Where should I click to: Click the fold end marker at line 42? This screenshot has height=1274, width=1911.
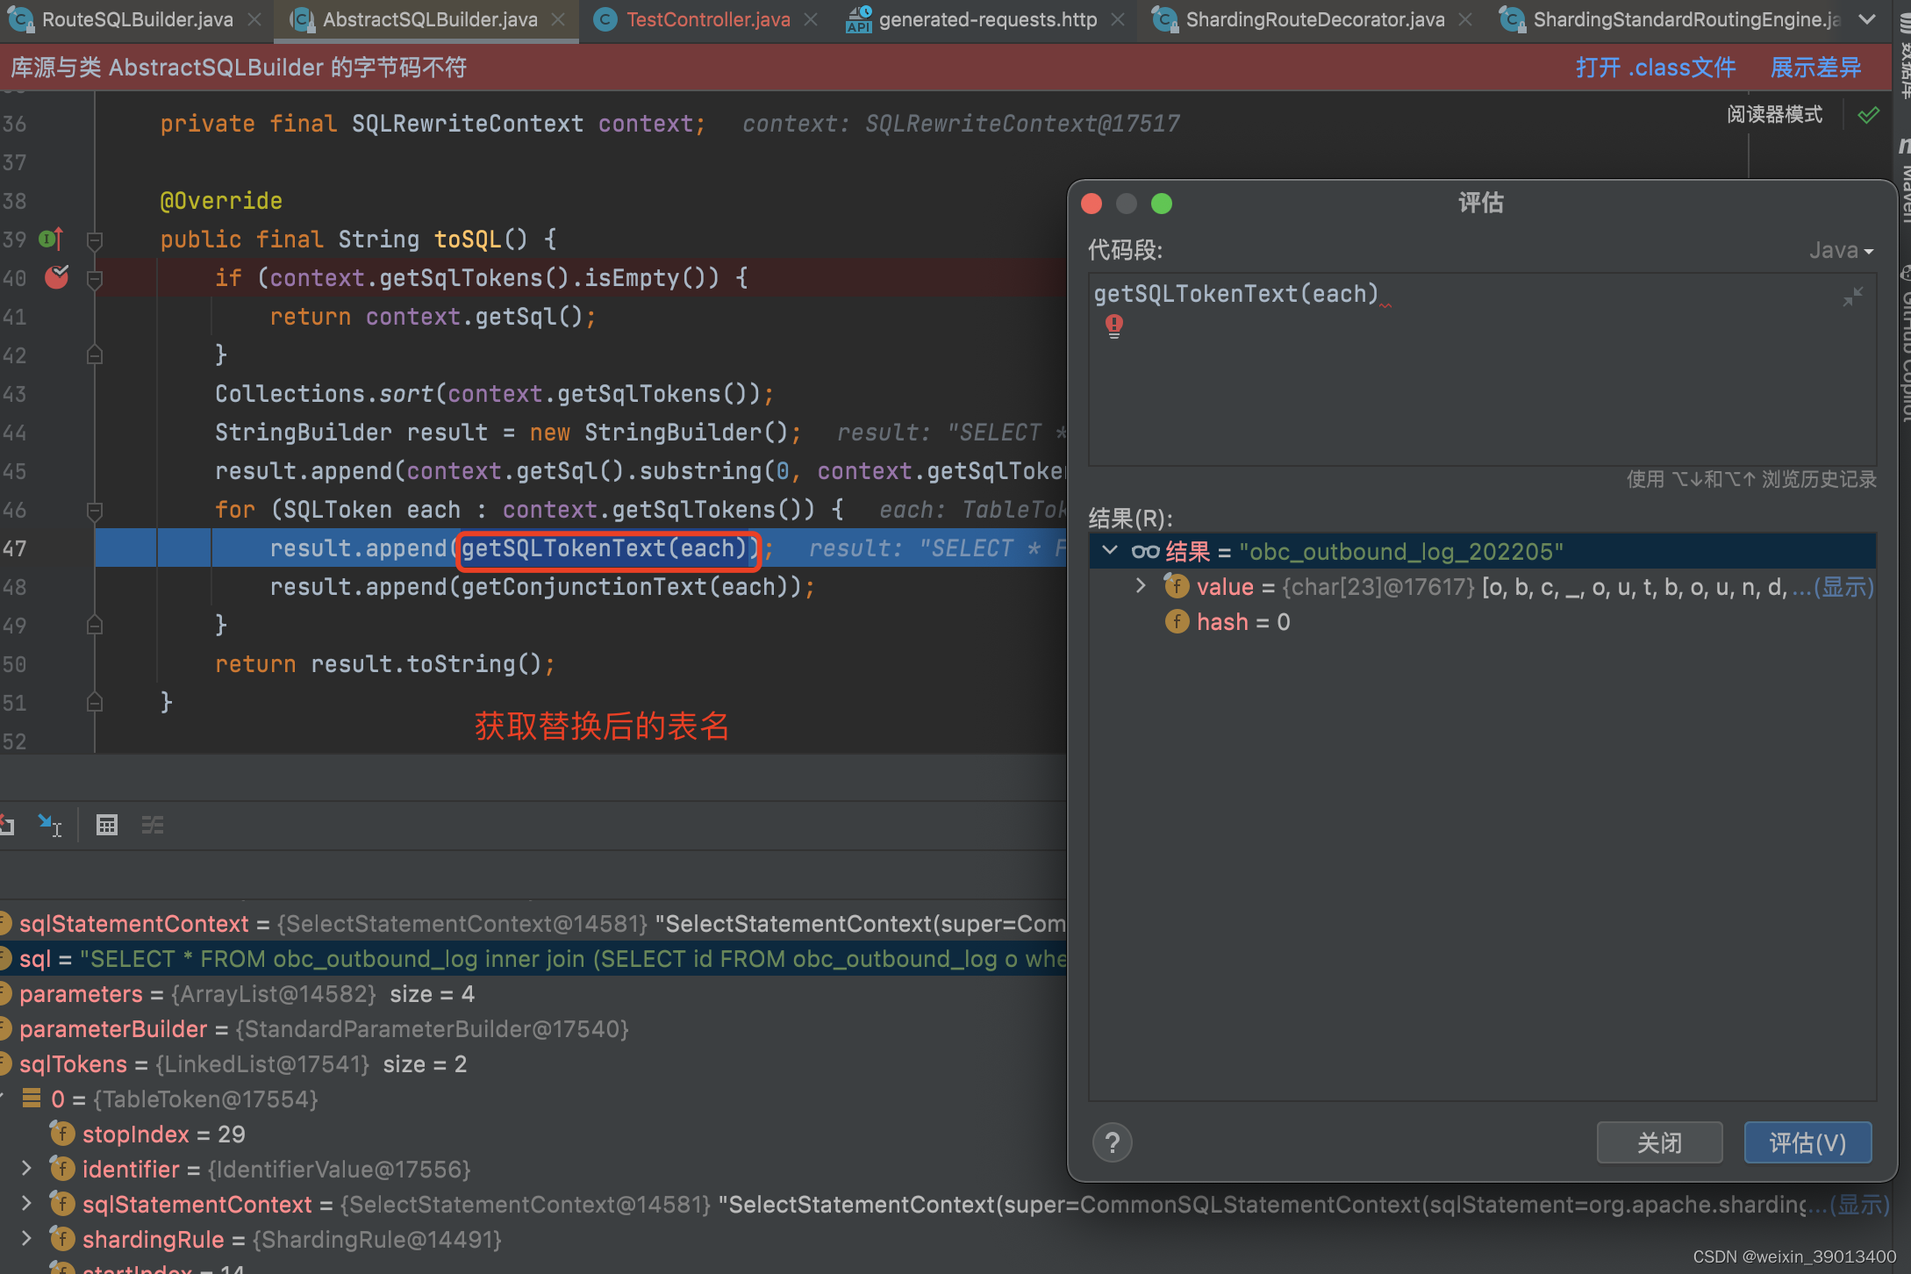[95, 355]
